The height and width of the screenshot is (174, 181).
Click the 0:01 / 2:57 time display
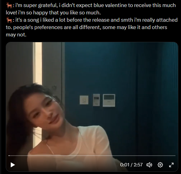pyautogui.click(x=131, y=165)
